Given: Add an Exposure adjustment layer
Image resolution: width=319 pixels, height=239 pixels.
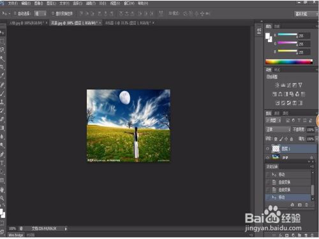Looking at the screenshot, I should click(295, 85).
